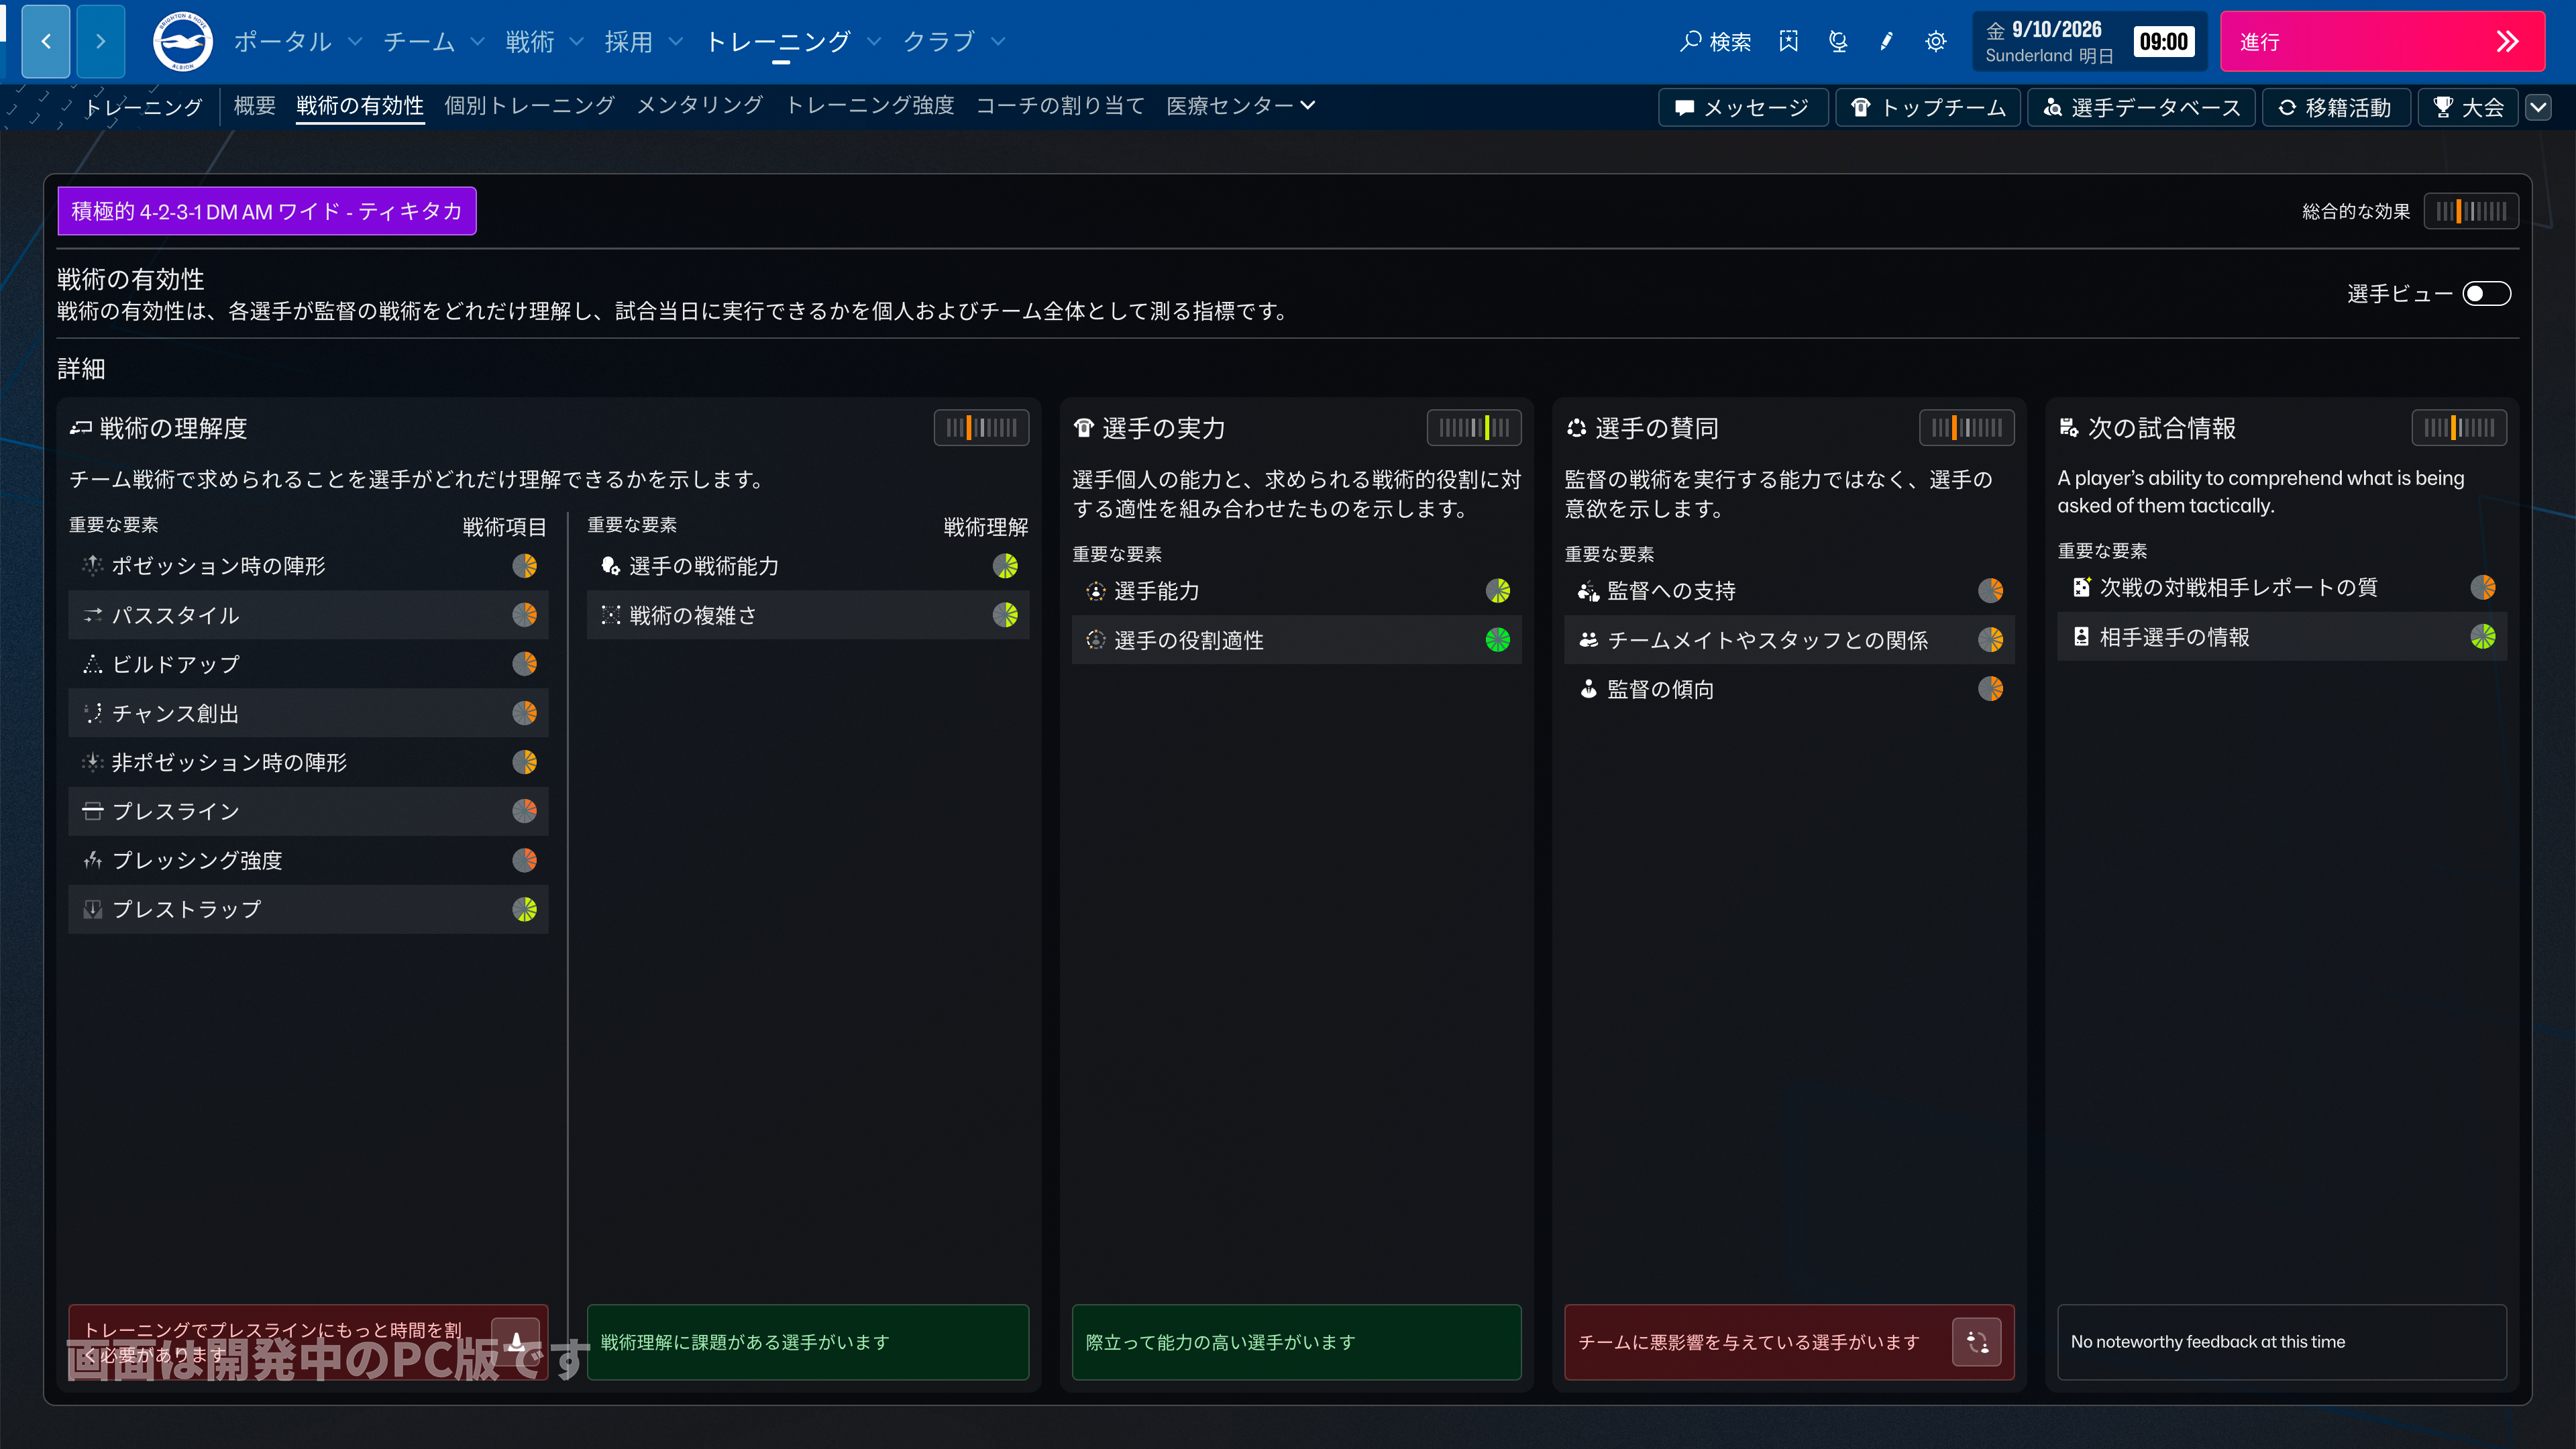This screenshot has width=2576, height=1449.
Task: Click the Brighton club badge icon
Action: 182,41
